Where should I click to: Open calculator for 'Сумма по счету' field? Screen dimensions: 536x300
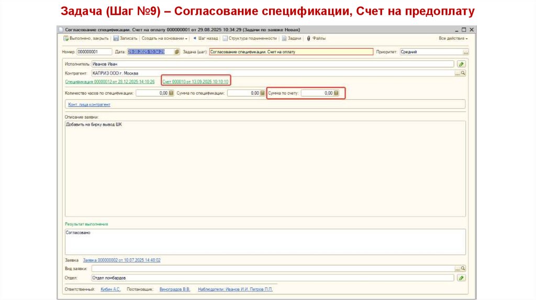coord(336,93)
